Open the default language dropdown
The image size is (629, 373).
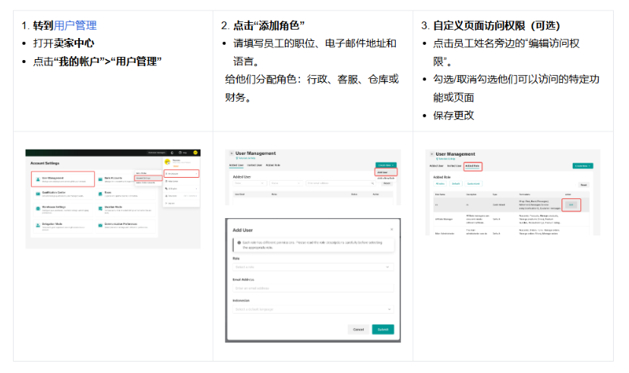pyautogui.click(x=312, y=309)
